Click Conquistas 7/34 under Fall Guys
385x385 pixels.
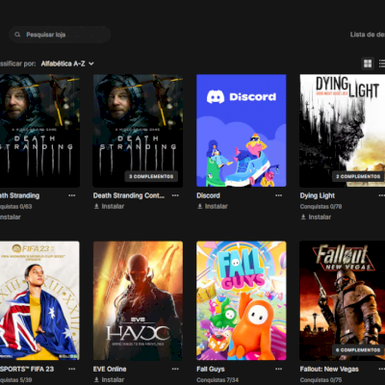click(218, 380)
